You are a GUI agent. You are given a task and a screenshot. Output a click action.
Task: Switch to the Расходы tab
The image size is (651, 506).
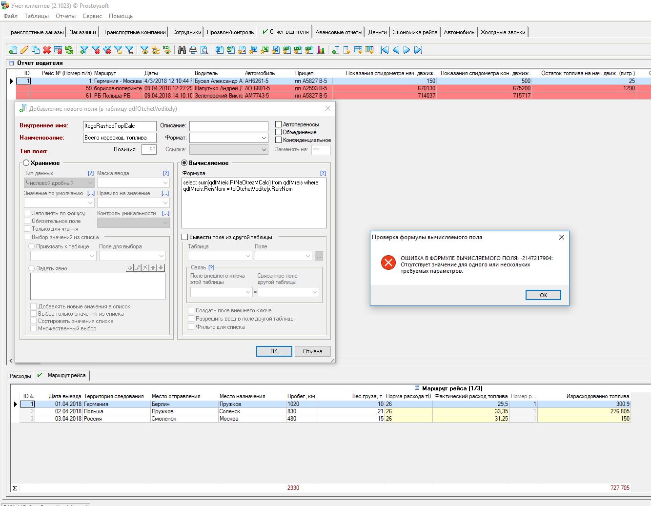20,376
